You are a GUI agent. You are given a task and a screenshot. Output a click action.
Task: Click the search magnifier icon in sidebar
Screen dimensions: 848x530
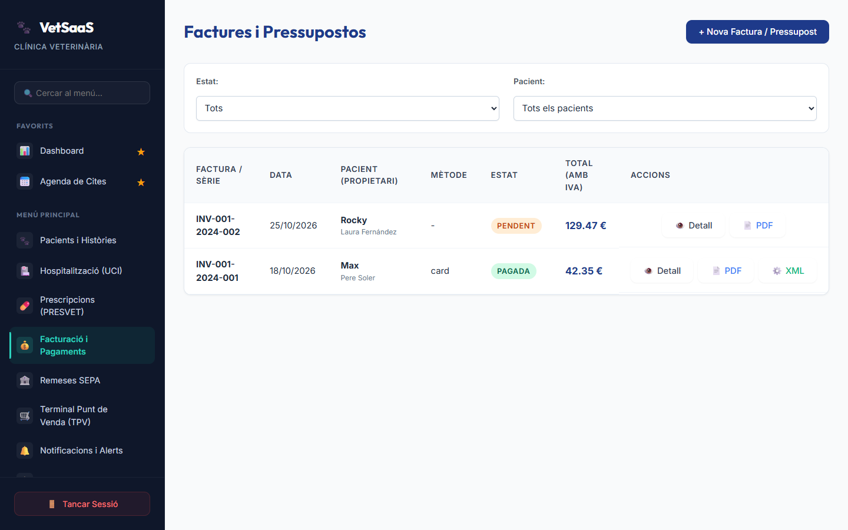tap(28, 93)
